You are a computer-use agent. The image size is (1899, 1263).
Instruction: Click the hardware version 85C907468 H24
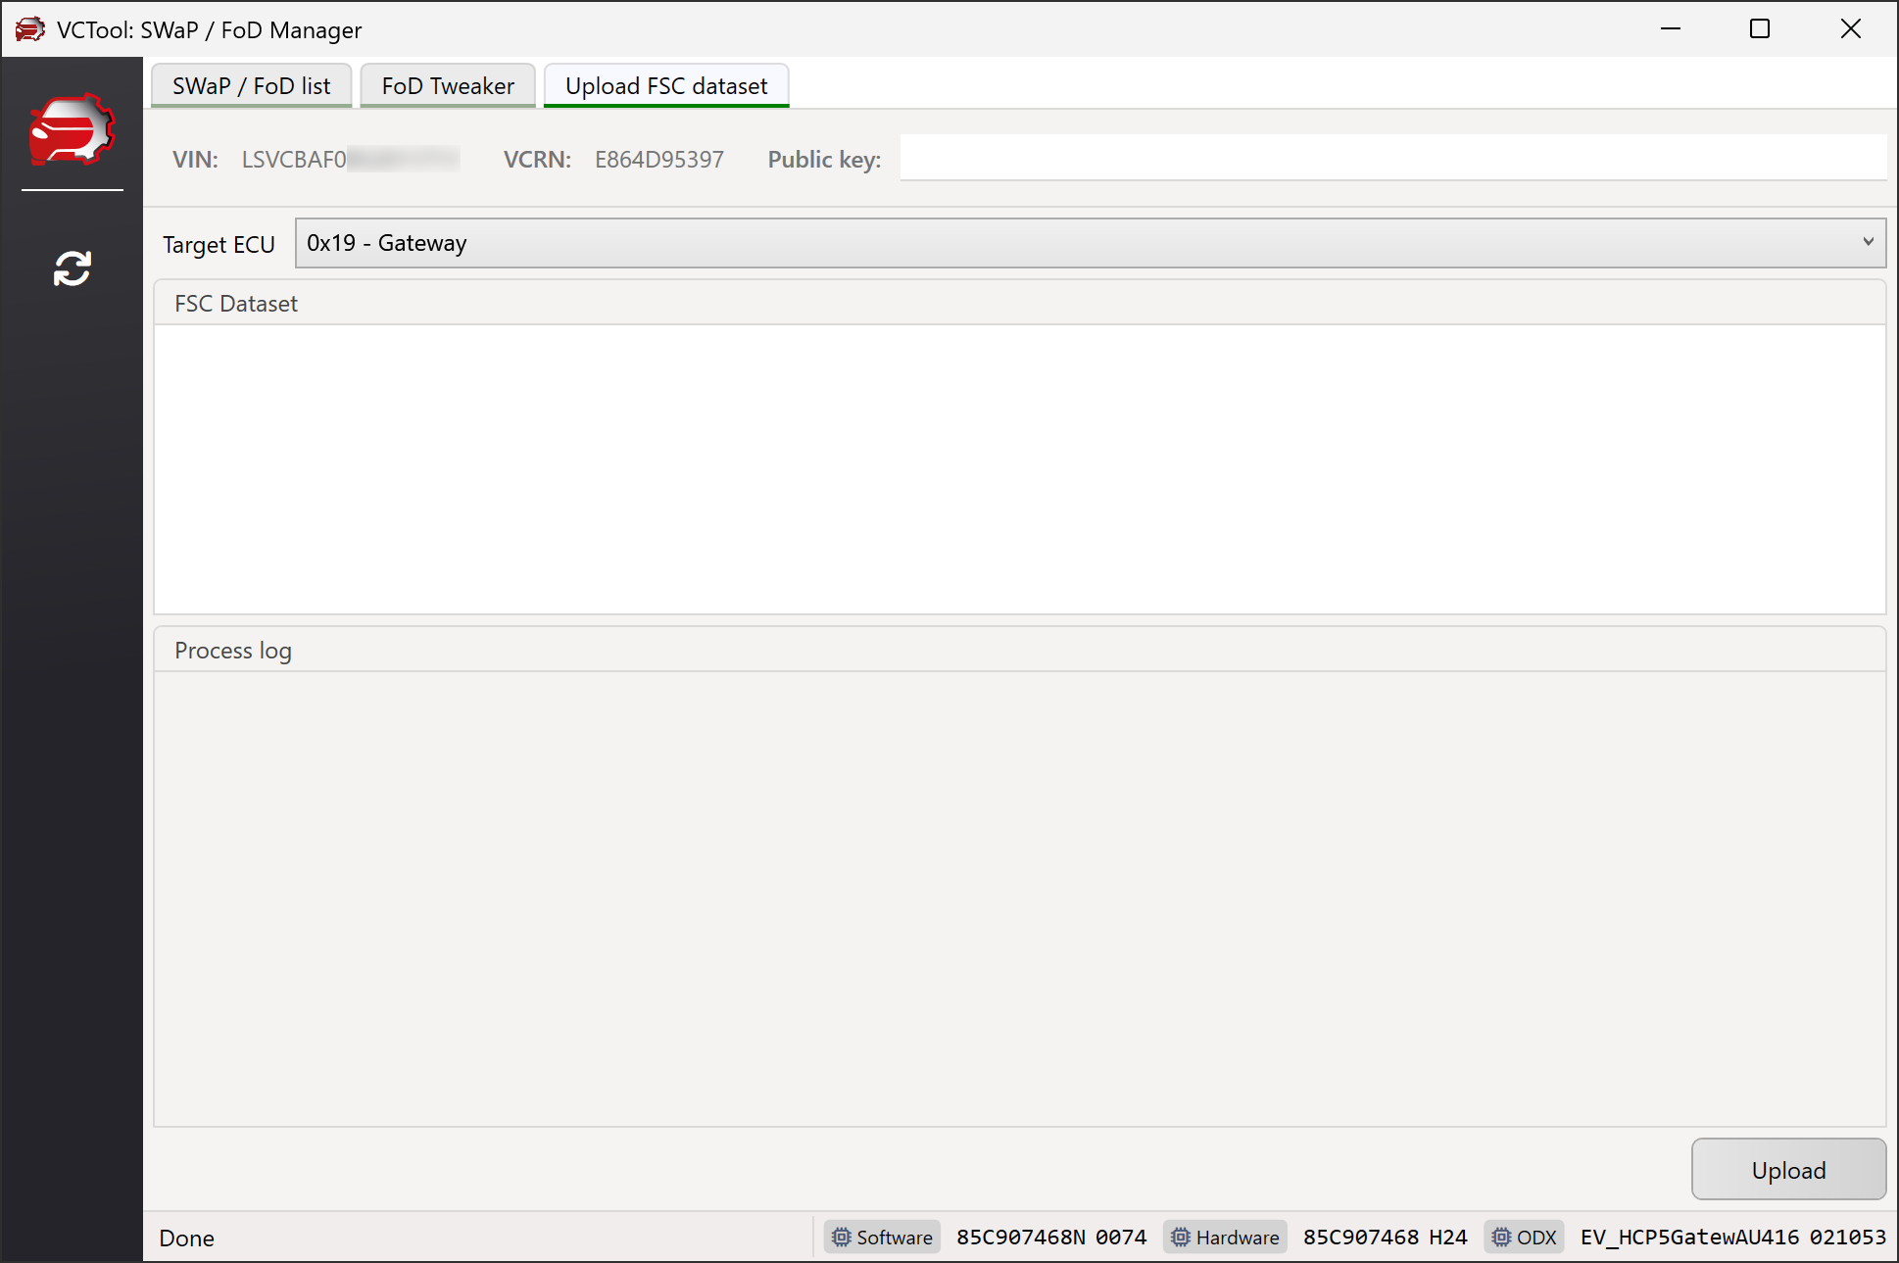click(x=1385, y=1238)
